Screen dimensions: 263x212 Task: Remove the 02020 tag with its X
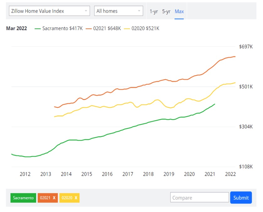pos(76,198)
